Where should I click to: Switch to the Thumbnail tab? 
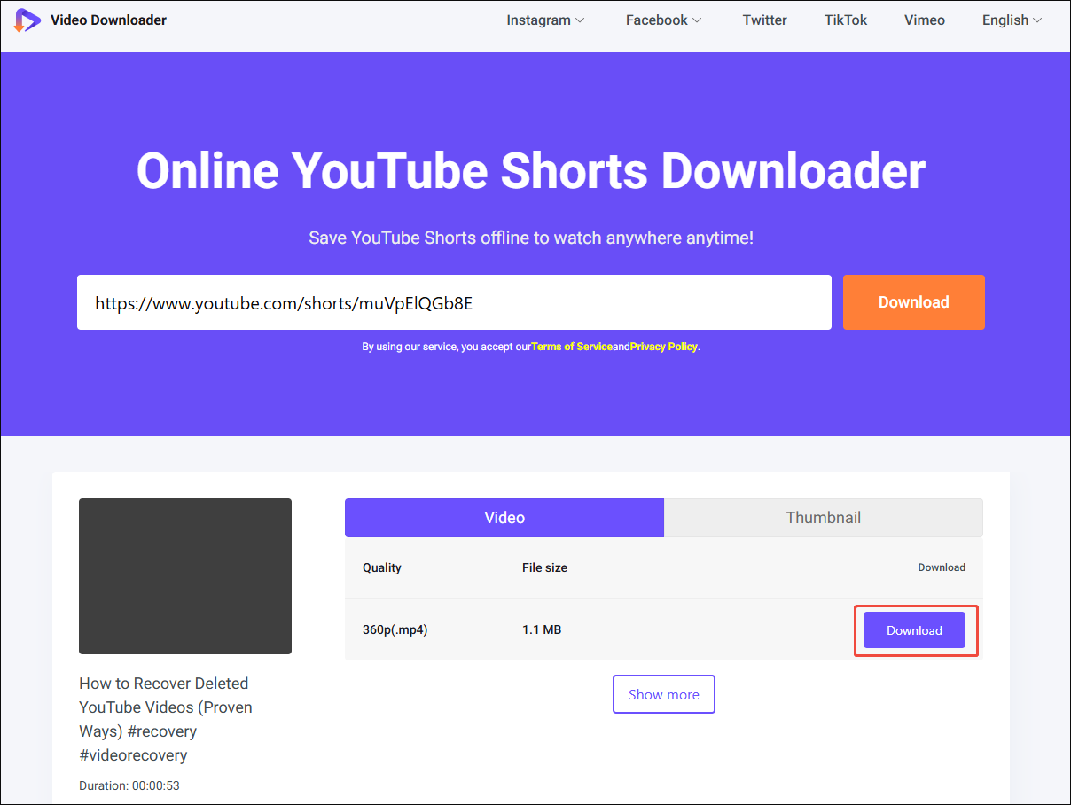tap(824, 518)
